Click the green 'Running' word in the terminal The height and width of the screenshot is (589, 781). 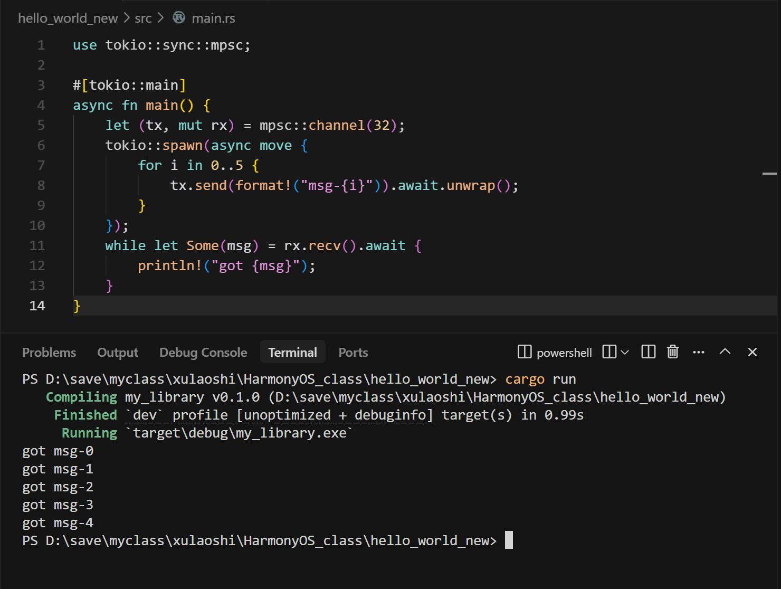tap(89, 433)
